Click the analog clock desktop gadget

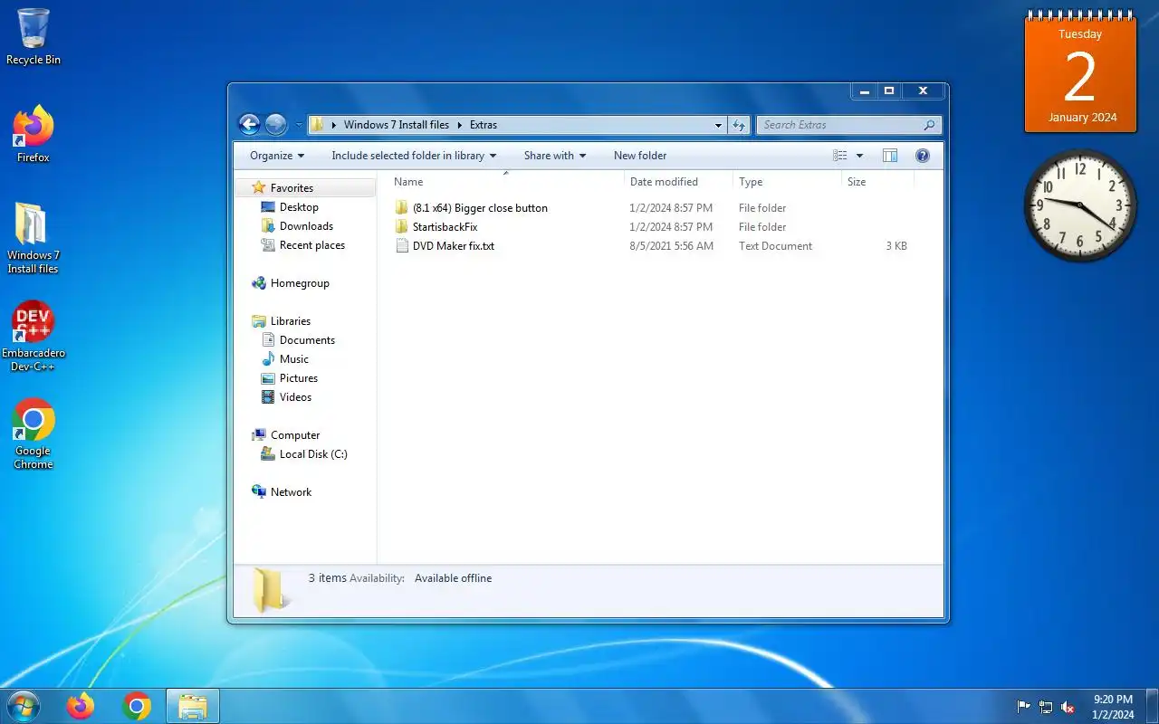1080,206
